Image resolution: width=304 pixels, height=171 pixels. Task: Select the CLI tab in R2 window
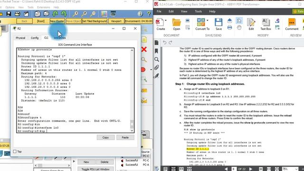[x=46, y=38]
